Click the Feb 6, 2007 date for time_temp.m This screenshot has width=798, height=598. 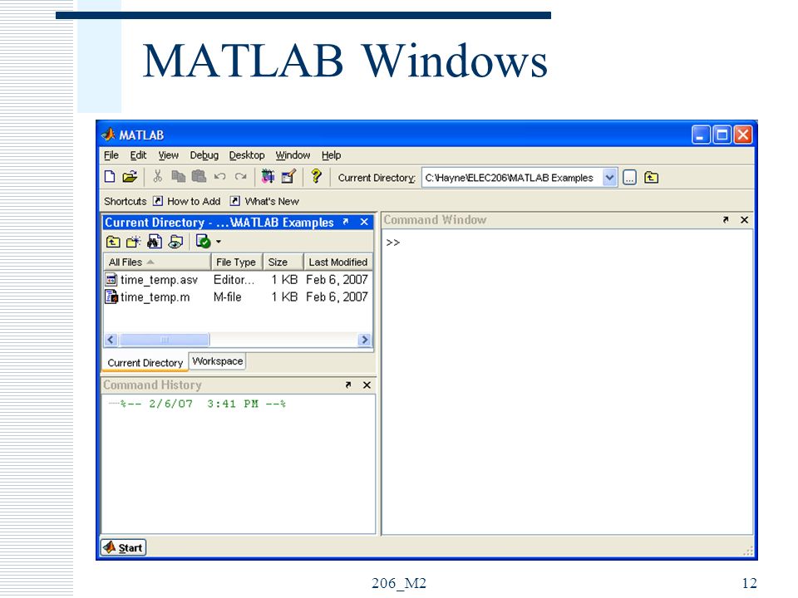coord(337,297)
